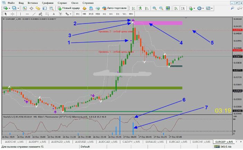Switch timeframe to M15
The height and width of the screenshot is (150, 243).
coord(91,14)
